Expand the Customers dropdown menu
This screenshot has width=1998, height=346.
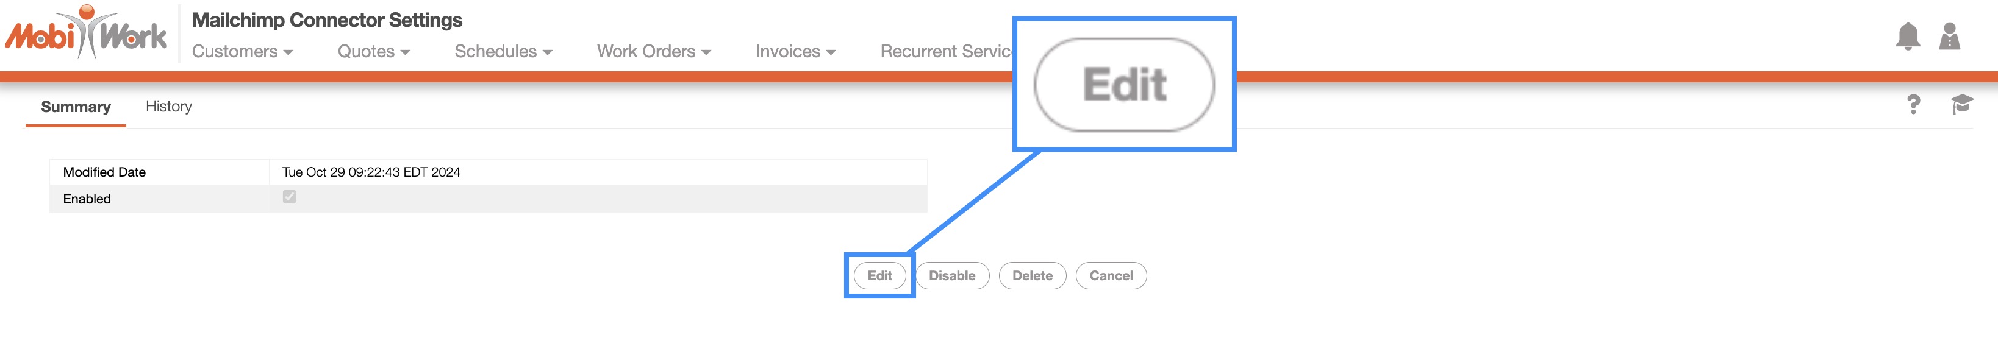[x=242, y=52]
